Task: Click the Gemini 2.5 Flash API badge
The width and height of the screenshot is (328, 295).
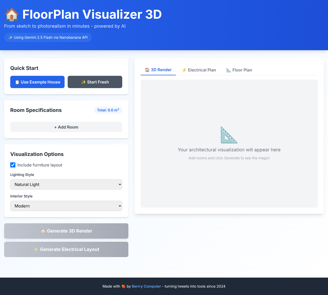Action: click(48, 37)
